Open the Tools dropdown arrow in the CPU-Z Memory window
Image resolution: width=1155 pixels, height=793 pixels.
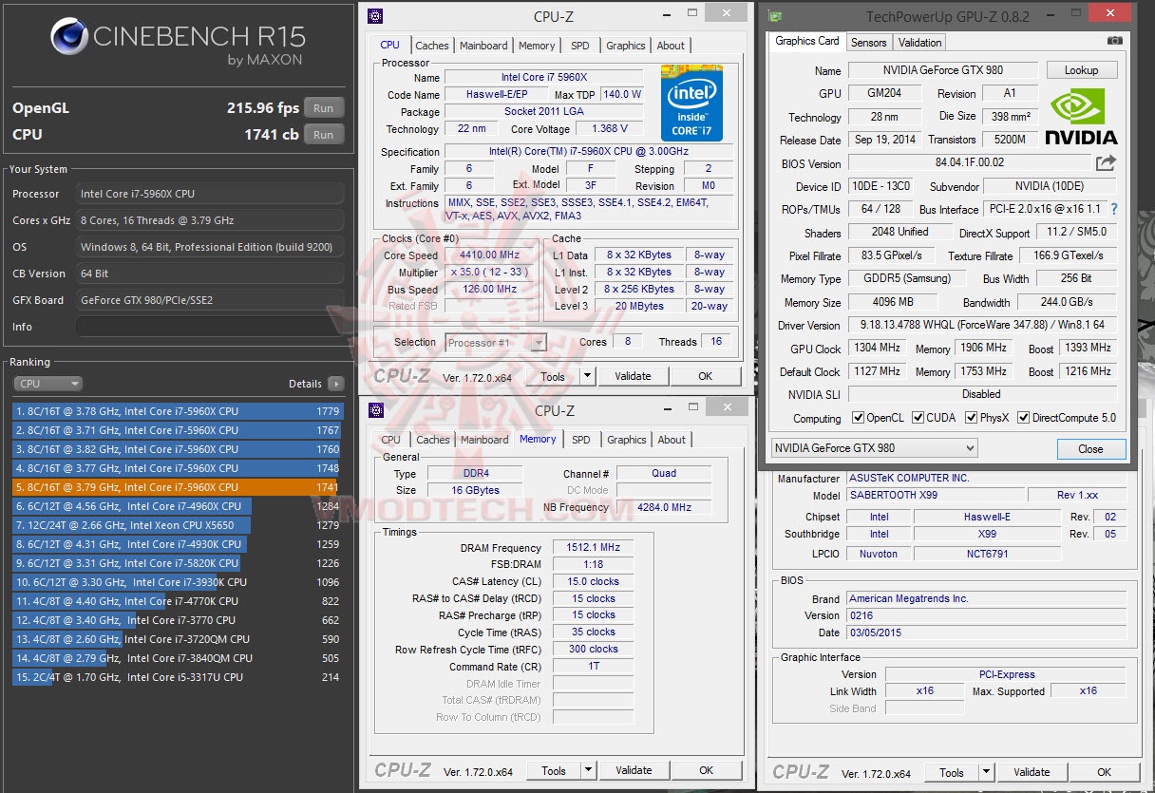[x=589, y=770]
